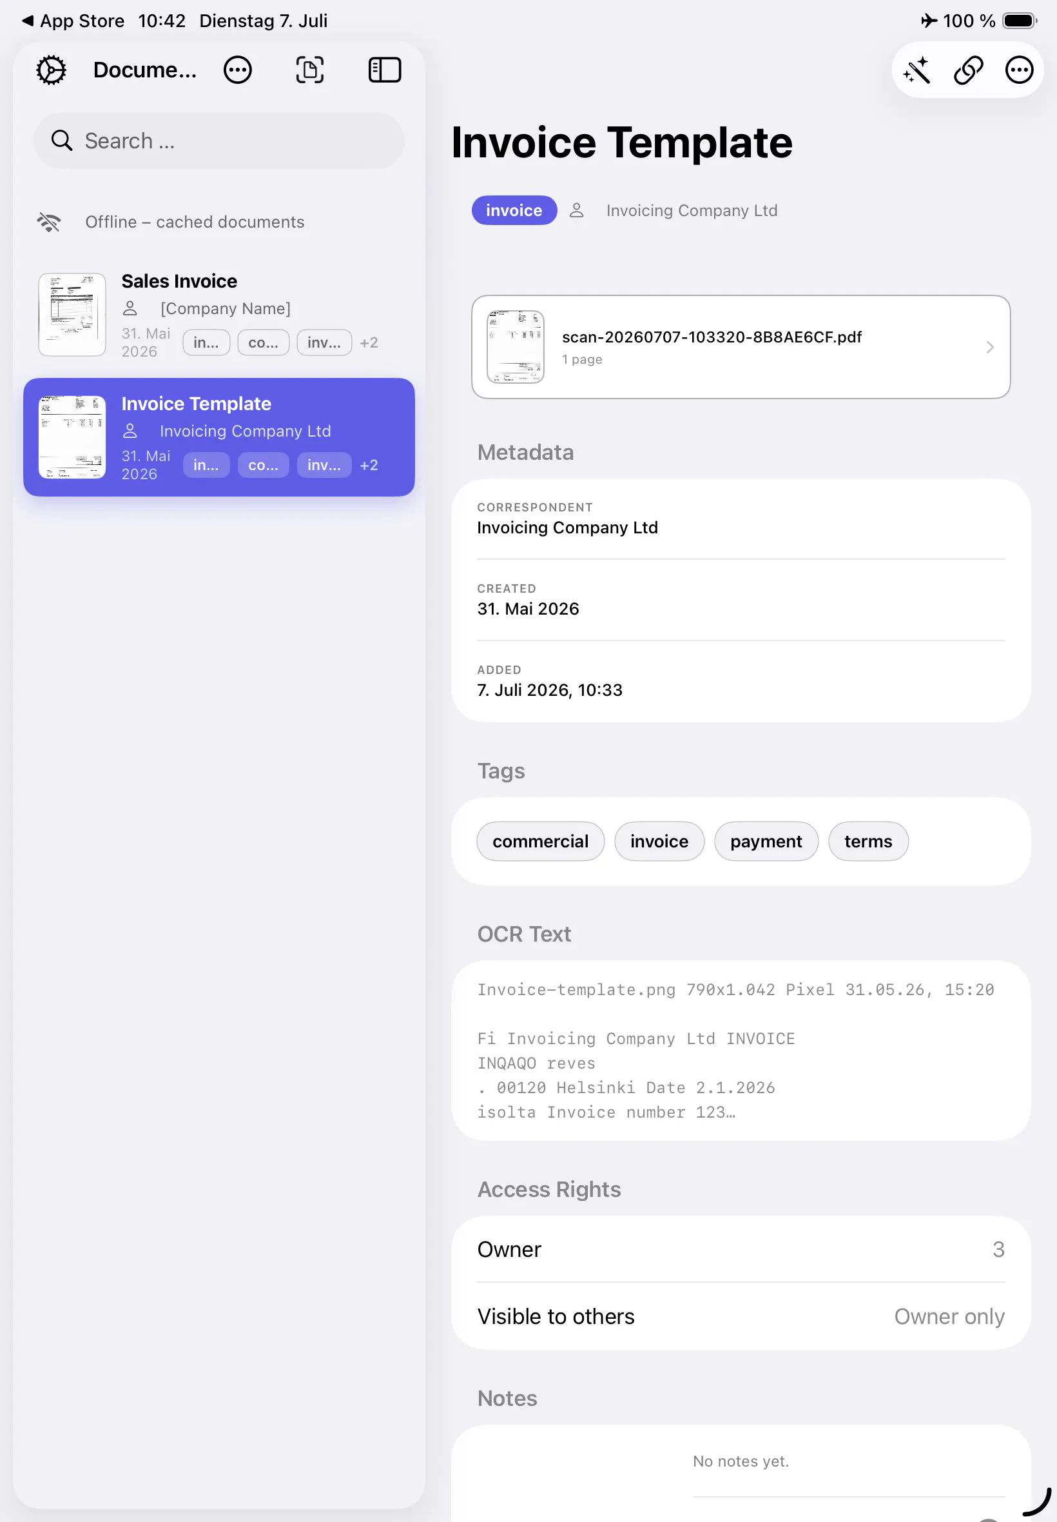Tap the Sales Invoice thumbnail
Screen dimensions: 1057x1522
click(x=72, y=315)
